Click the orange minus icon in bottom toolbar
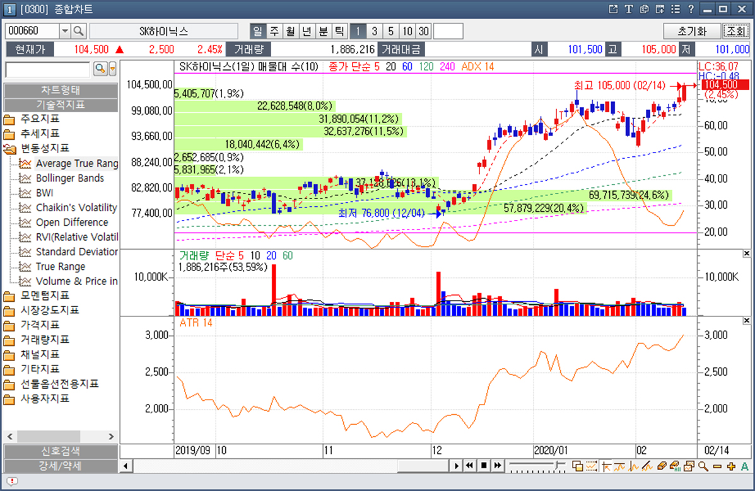Image resolution: width=755 pixels, height=491 pixels. [717, 466]
